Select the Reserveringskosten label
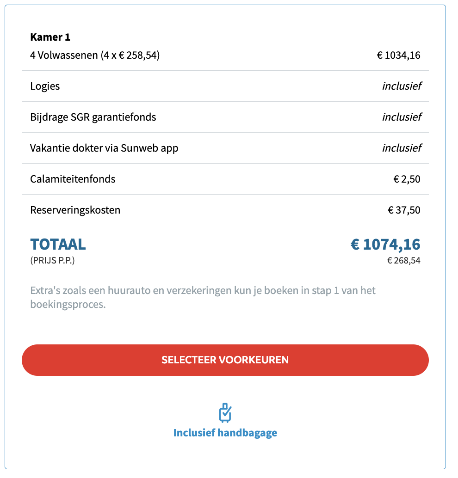This screenshot has width=458, height=478. (x=75, y=210)
